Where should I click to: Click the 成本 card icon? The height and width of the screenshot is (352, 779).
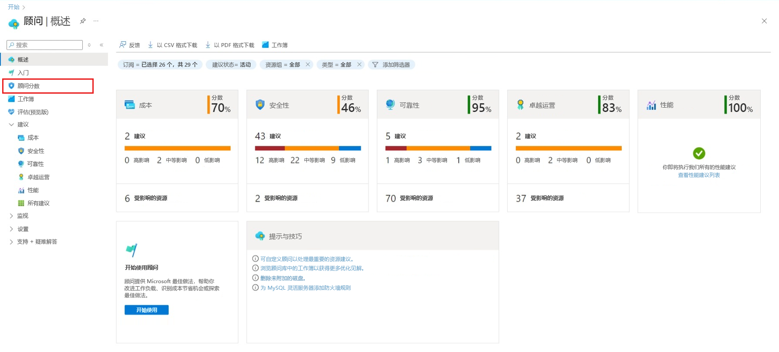(x=130, y=105)
